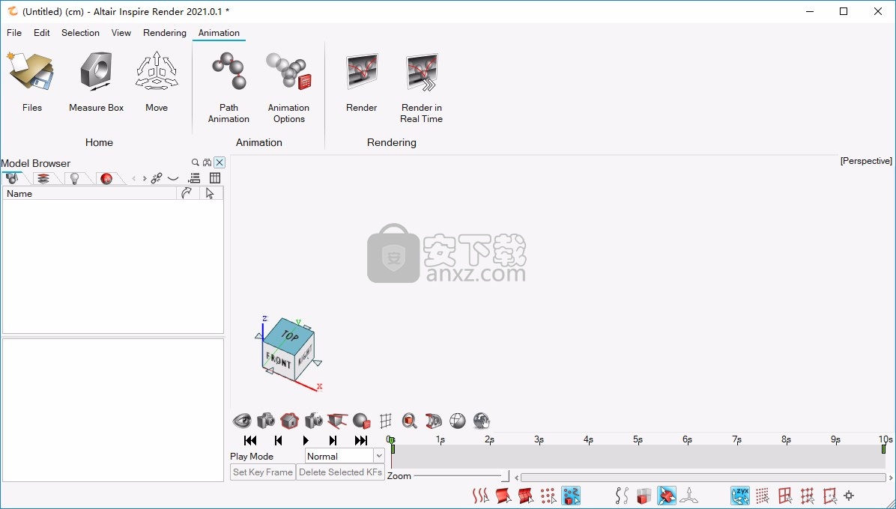
Task: Toggle the red dots points selection filter
Action: click(x=548, y=496)
